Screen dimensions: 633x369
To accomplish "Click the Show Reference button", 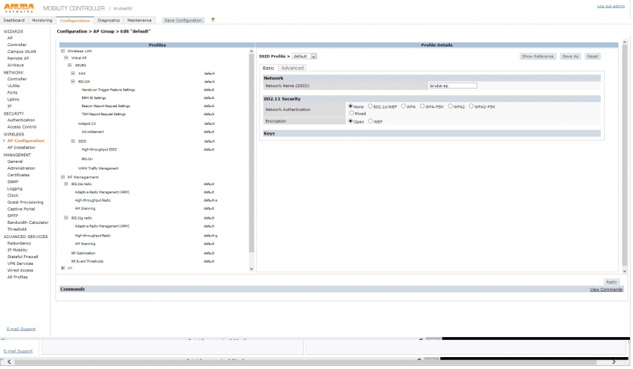I will click(x=538, y=57).
